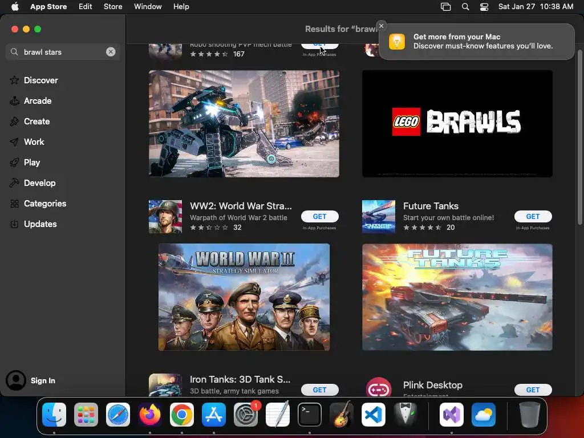View the Future Tanks preview screenshot

[x=457, y=297]
